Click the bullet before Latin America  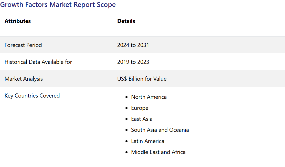click(x=126, y=141)
